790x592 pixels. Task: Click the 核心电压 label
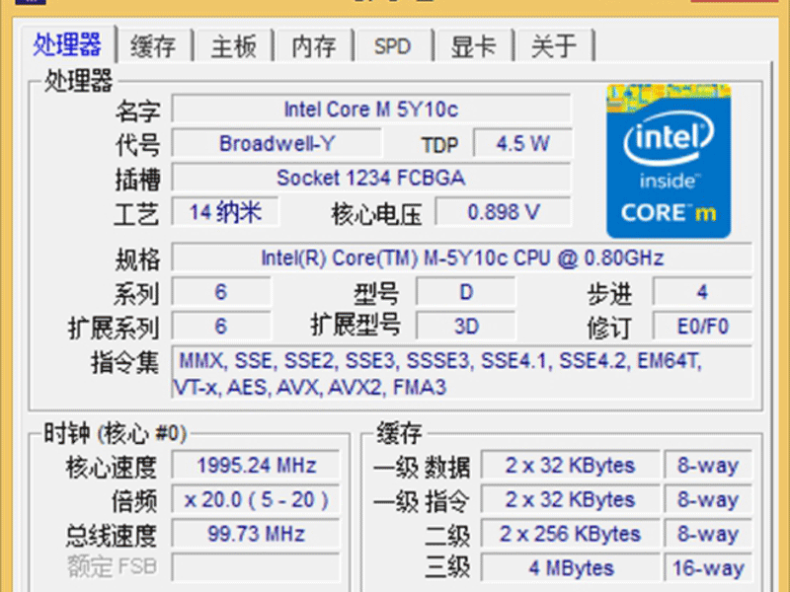pyautogui.click(x=376, y=214)
